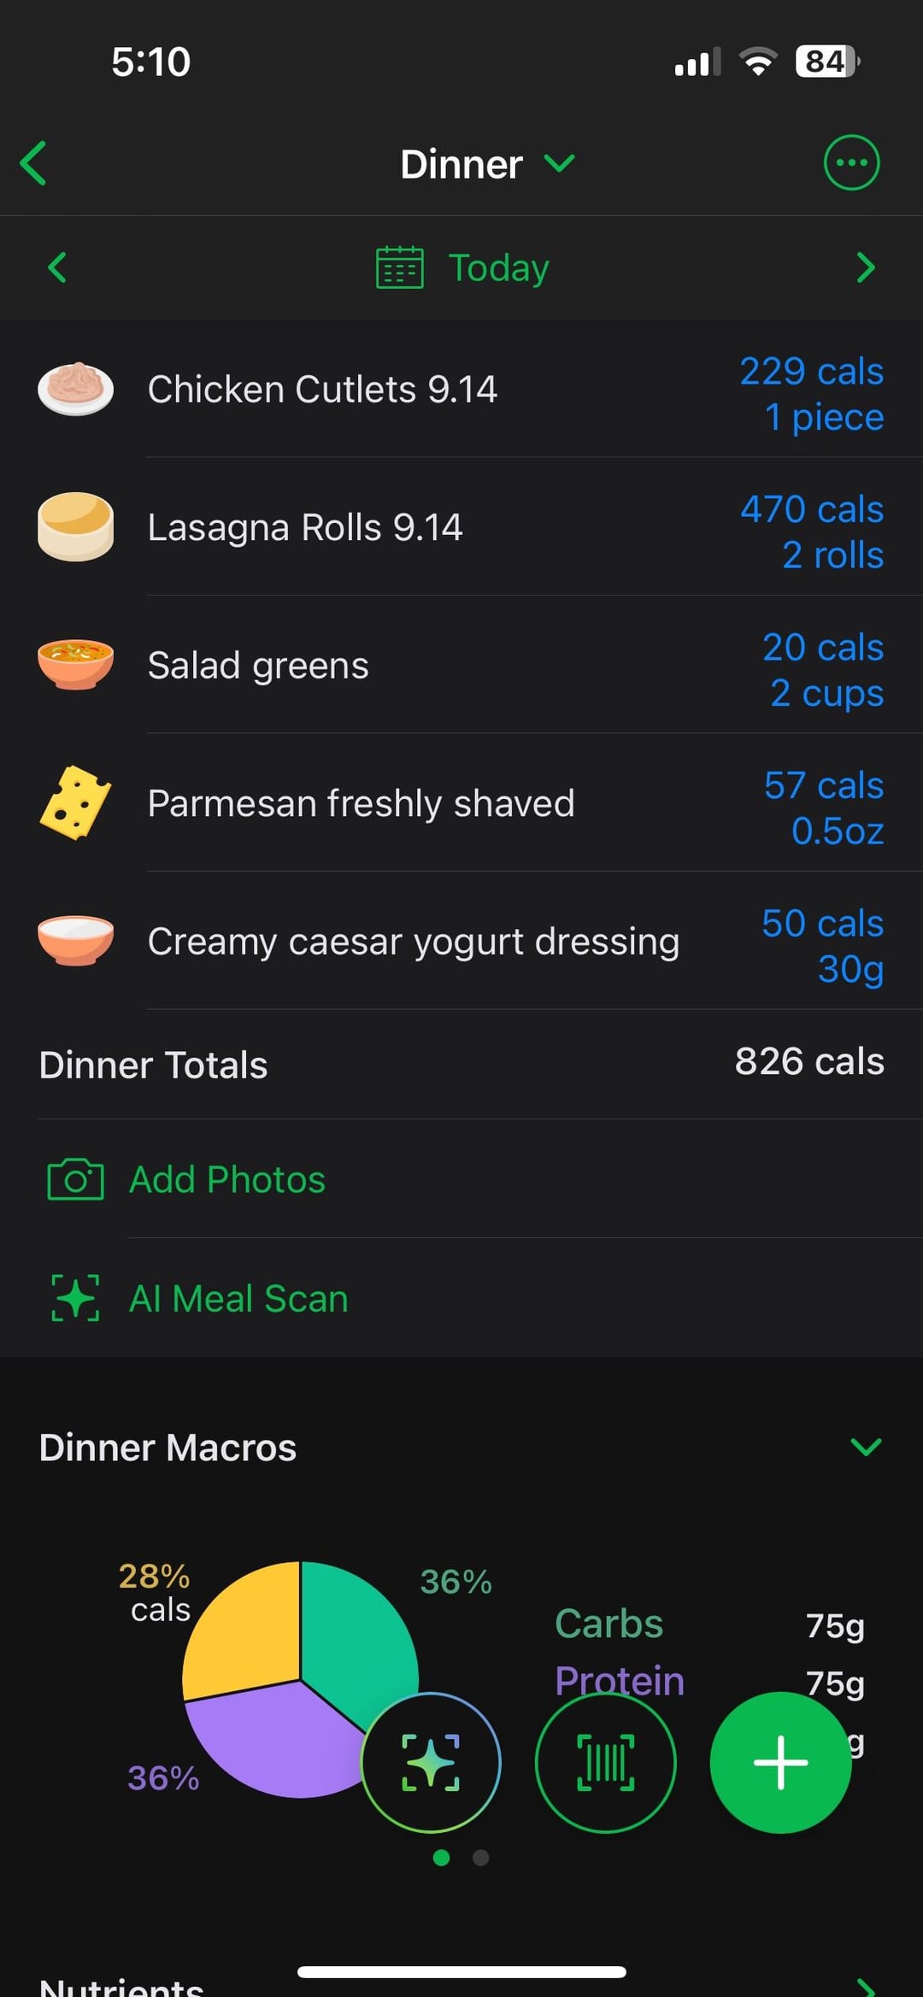Go to the previous day

pos(57,267)
